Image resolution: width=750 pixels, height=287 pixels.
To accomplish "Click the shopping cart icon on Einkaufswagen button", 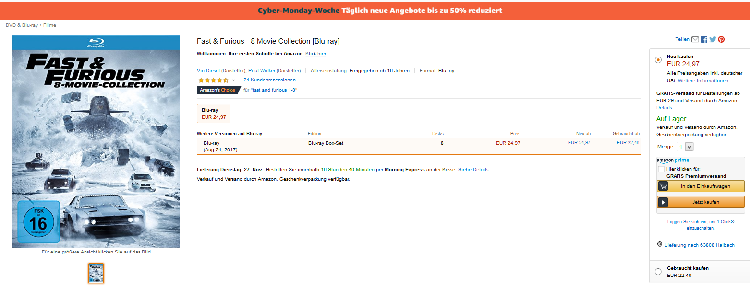I will [663, 186].
